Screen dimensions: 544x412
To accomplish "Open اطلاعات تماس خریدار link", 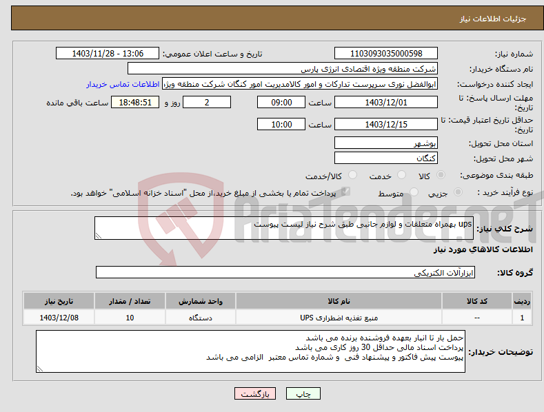I will coord(123,84).
